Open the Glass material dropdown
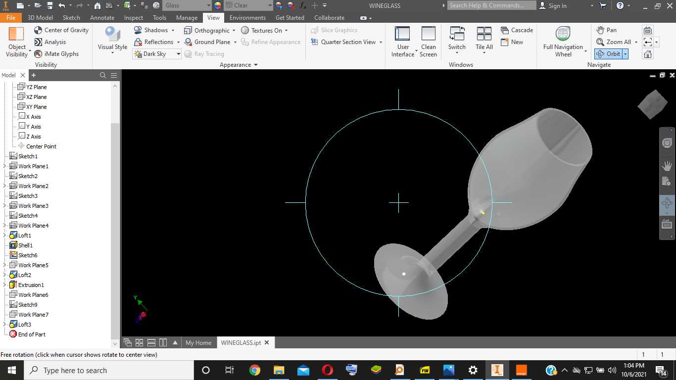Screen dimensions: 676x380 coord(188,5)
